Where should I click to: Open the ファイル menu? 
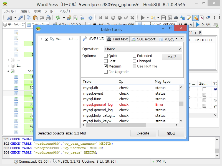(x=10, y=11)
